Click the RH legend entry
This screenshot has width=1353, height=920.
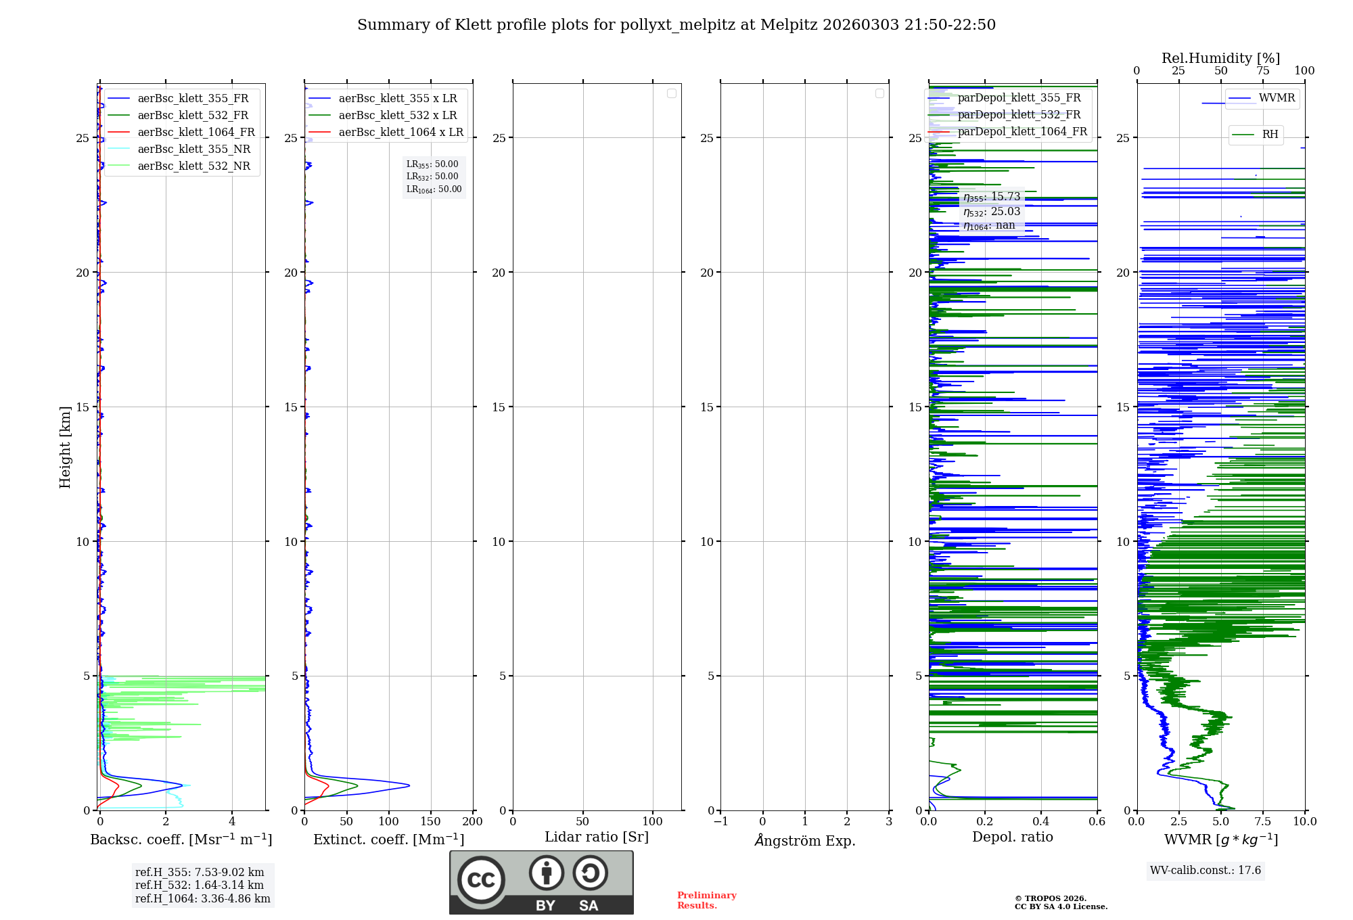tap(1269, 135)
